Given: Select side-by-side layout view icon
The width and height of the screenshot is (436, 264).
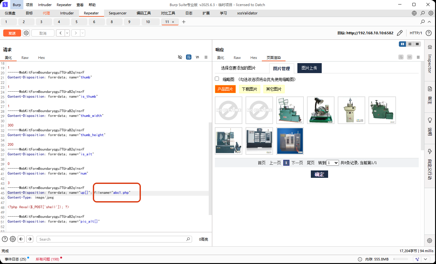Looking at the screenshot, I should (x=402, y=44).
